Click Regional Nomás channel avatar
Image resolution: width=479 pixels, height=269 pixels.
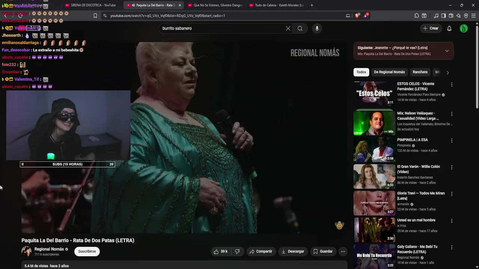[x=27, y=251]
